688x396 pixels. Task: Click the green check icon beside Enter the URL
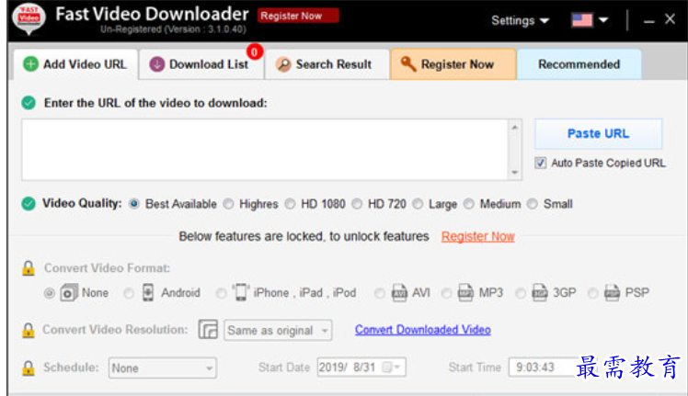29,103
